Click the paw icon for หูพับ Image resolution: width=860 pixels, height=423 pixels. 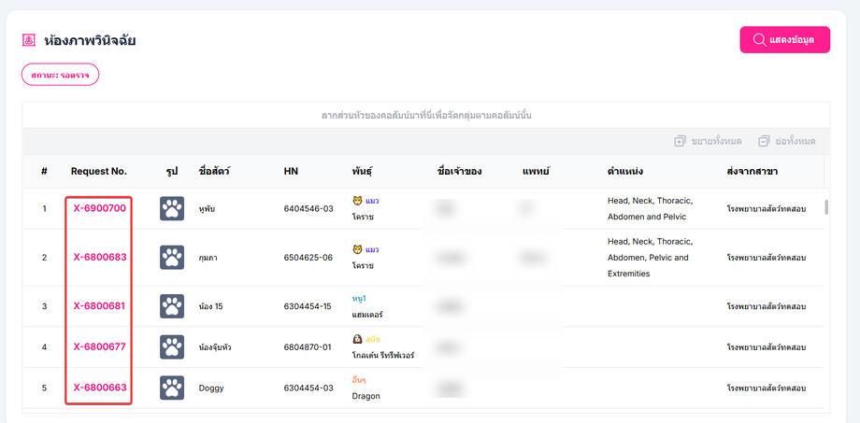point(172,208)
